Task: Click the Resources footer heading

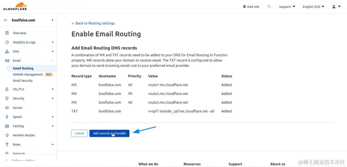Action: [x=192, y=164]
